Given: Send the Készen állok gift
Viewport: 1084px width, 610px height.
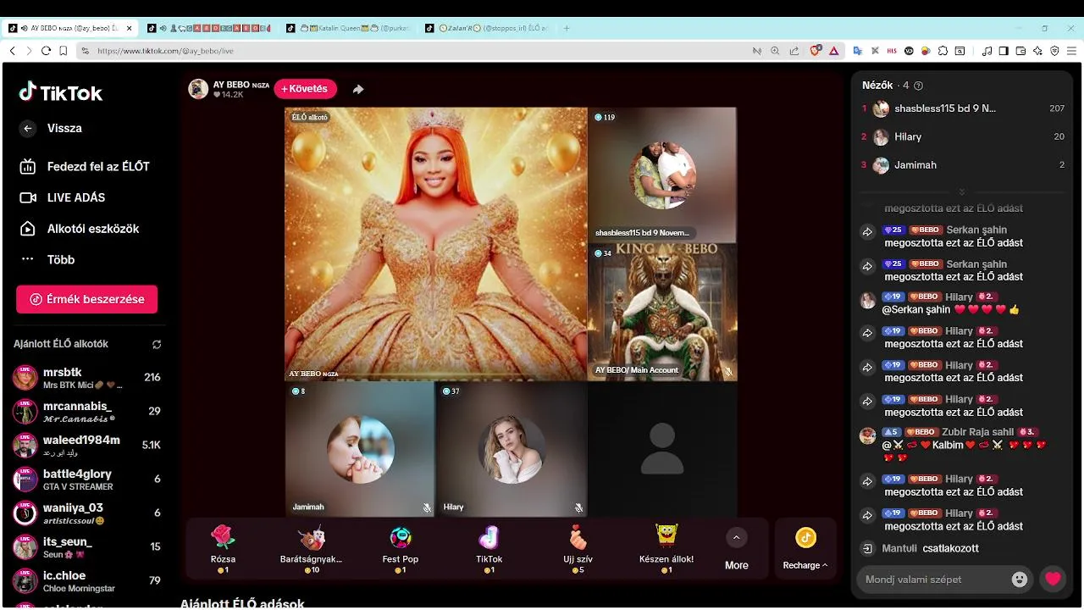Looking at the screenshot, I should click(x=666, y=548).
